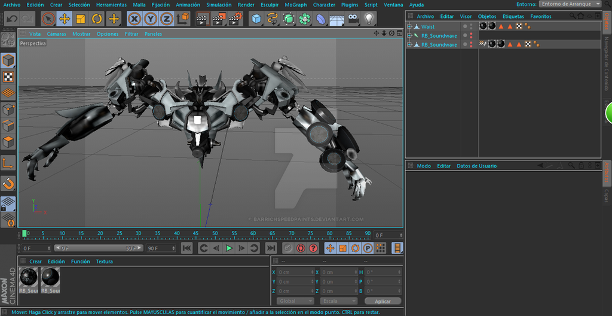This screenshot has width=612, height=316.
Task: Click the position X 0 cm field
Action: coord(296,272)
